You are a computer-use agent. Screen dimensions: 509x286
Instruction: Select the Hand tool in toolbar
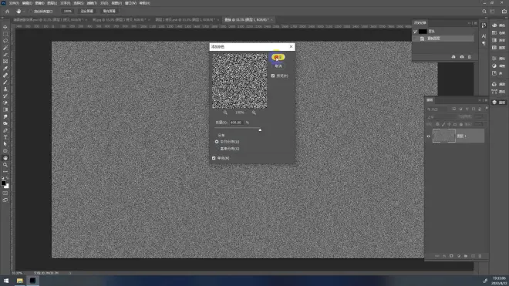pos(5,158)
